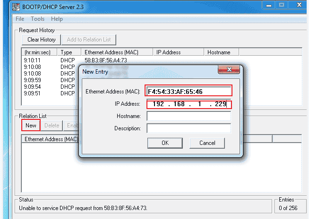309x219 pixels.
Task: Click into the IP Address field
Action: [x=189, y=104]
